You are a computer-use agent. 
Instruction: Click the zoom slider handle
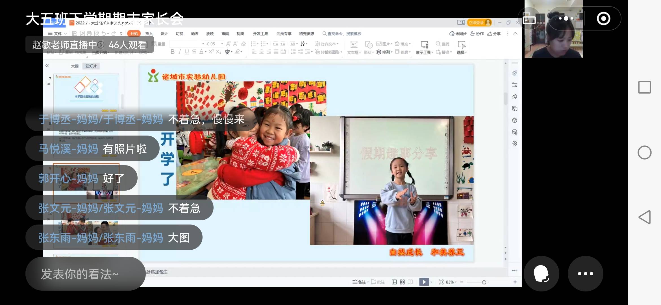pyautogui.click(x=484, y=282)
